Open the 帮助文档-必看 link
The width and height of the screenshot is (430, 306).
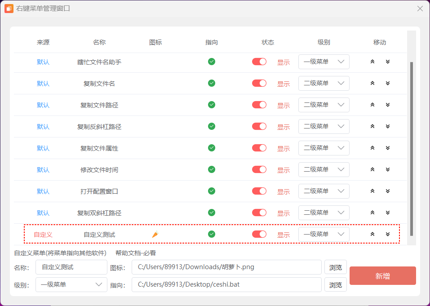pyautogui.click(x=136, y=253)
